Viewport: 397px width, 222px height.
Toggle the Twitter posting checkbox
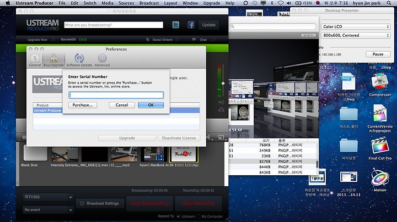tap(169, 25)
